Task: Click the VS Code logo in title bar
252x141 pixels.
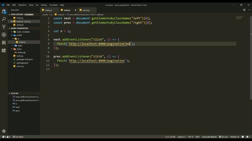Action: pyautogui.click(x=3, y=5)
